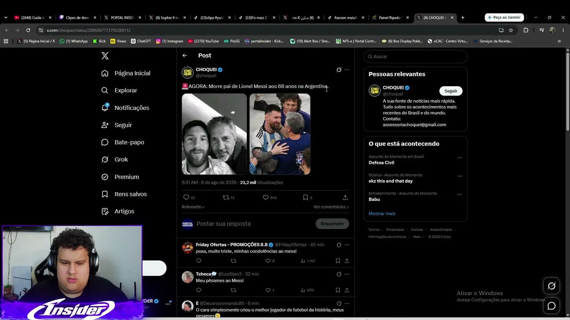Open more options for the Defesa Civil trend
Image resolution: width=570 pixels, height=320 pixels.
(460, 158)
